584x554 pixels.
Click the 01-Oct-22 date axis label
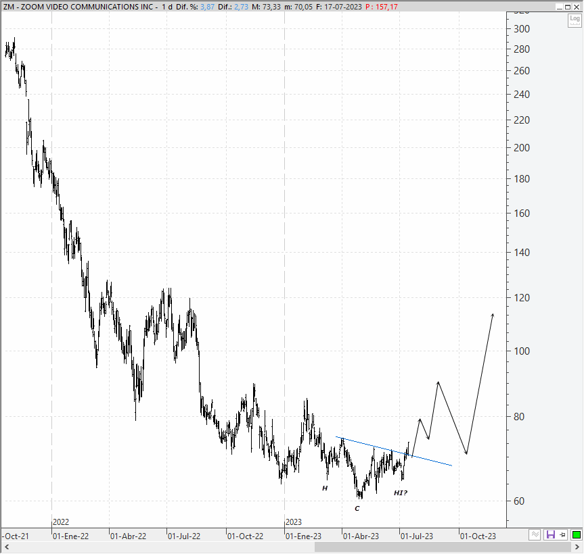[x=245, y=536]
